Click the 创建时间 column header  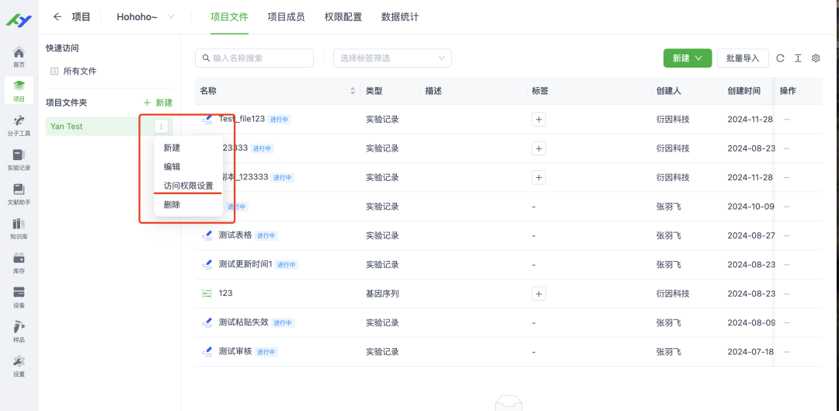click(743, 91)
